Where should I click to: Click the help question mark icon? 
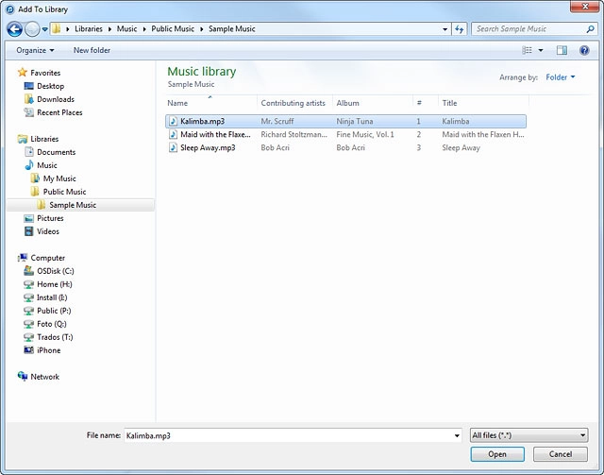click(585, 50)
